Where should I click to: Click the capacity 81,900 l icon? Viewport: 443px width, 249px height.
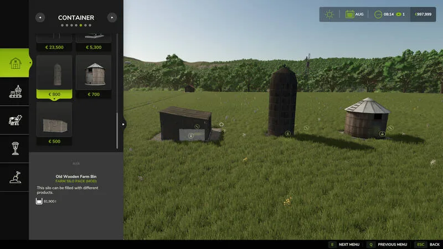[39, 201]
